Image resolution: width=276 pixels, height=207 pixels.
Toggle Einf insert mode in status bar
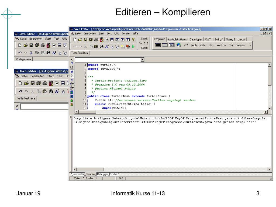click(x=120, y=178)
